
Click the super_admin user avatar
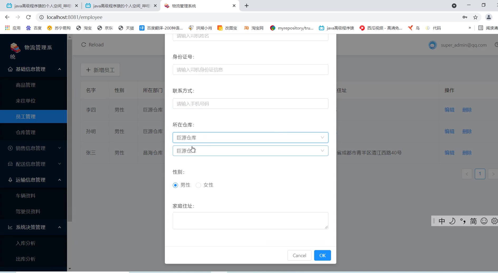pyautogui.click(x=433, y=45)
